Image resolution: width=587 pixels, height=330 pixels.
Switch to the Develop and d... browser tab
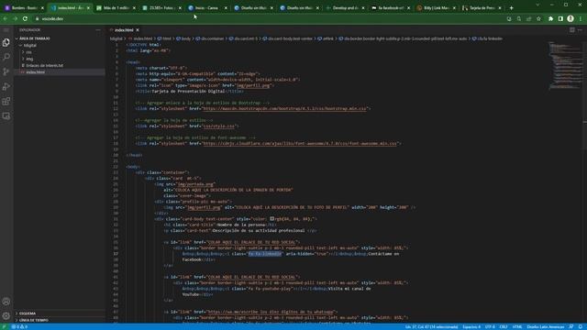point(345,8)
